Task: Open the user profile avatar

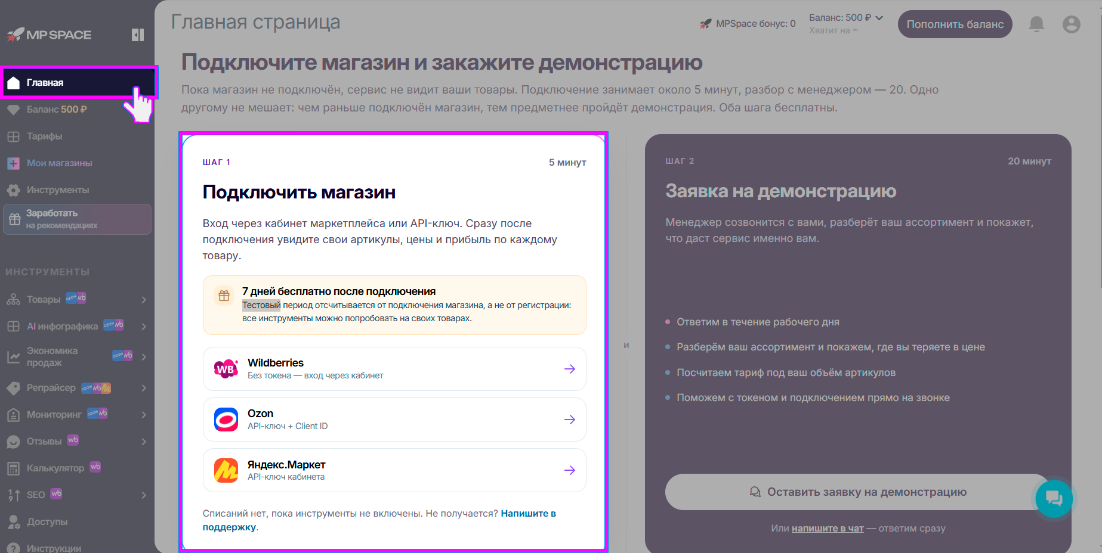Action: [x=1072, y=24]
